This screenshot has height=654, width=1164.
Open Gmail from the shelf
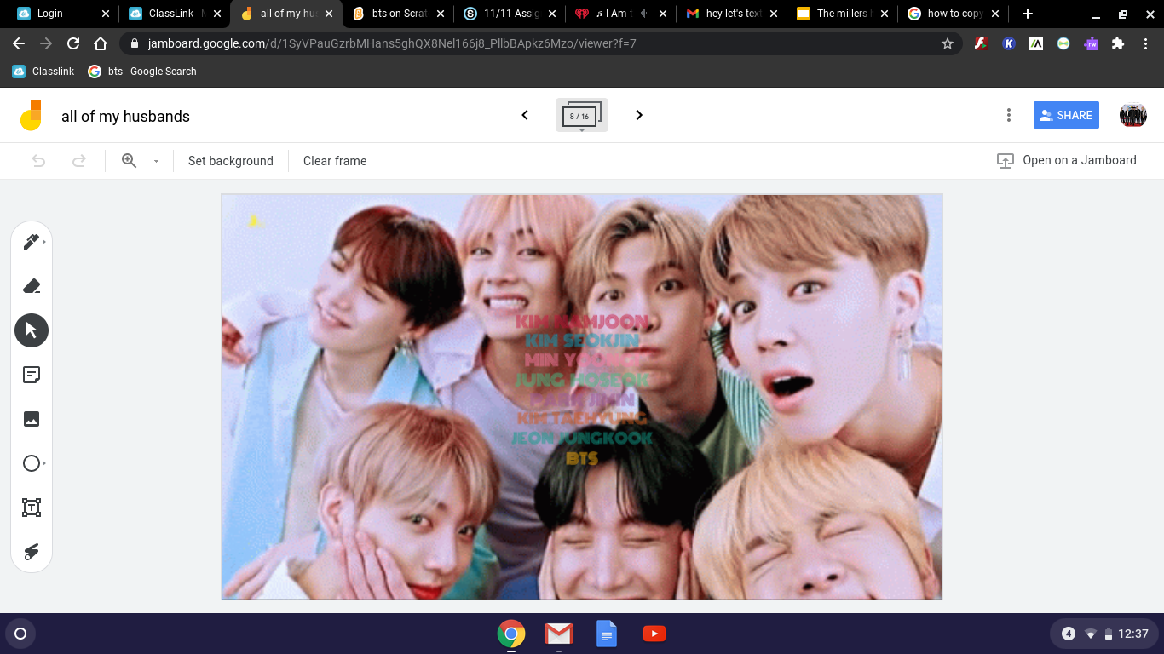(559, 634)
